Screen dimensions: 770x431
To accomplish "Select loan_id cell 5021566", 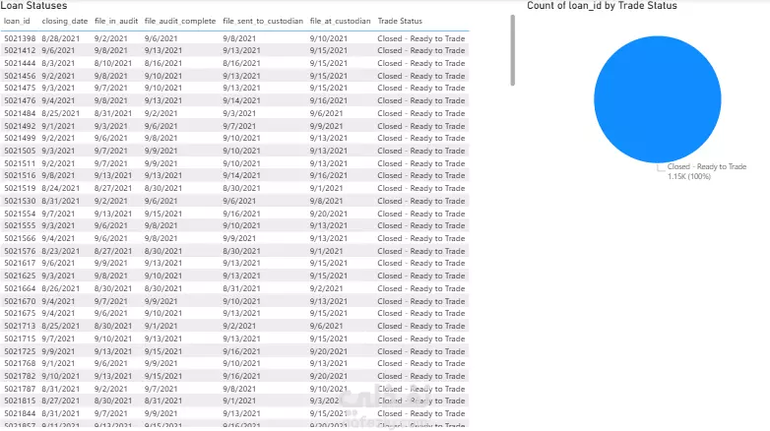I will click(x=20, y=238).
